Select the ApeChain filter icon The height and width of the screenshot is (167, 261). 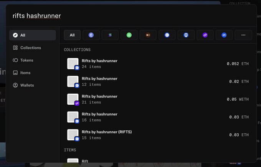click(224, 35)
